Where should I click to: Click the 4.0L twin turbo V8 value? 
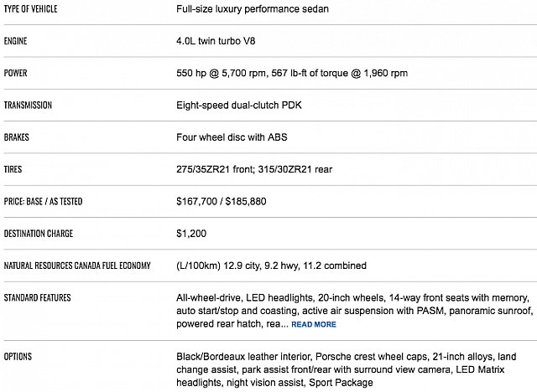220,40
